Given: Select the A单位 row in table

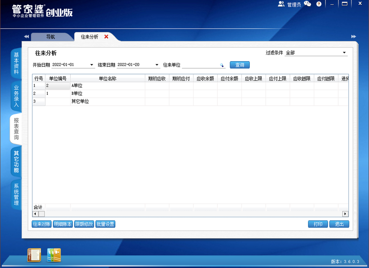Looking at the screenshot, I should [108, 86].
